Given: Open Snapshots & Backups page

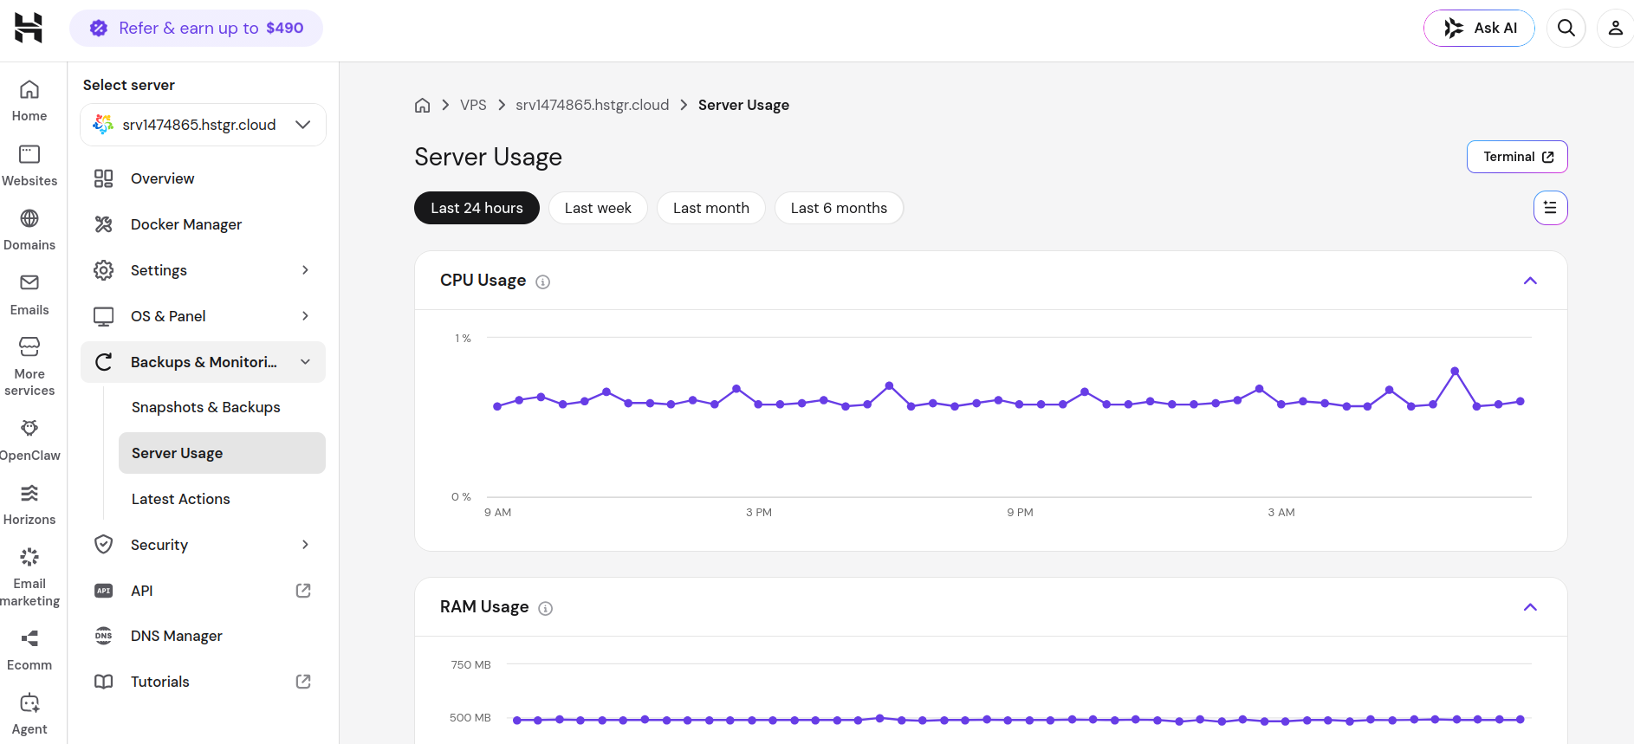Looking at the screenshot, I should click(222, 407).
